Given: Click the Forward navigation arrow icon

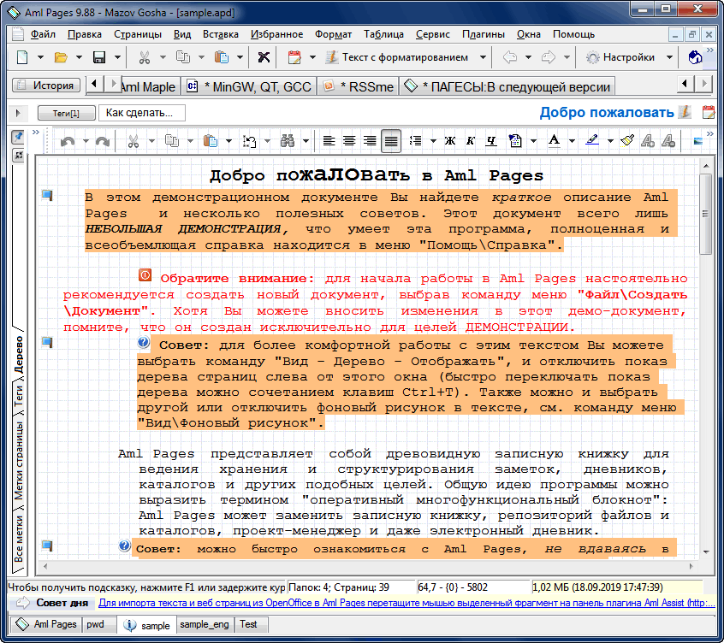Looking at the screenshot, I should point(548,57).
